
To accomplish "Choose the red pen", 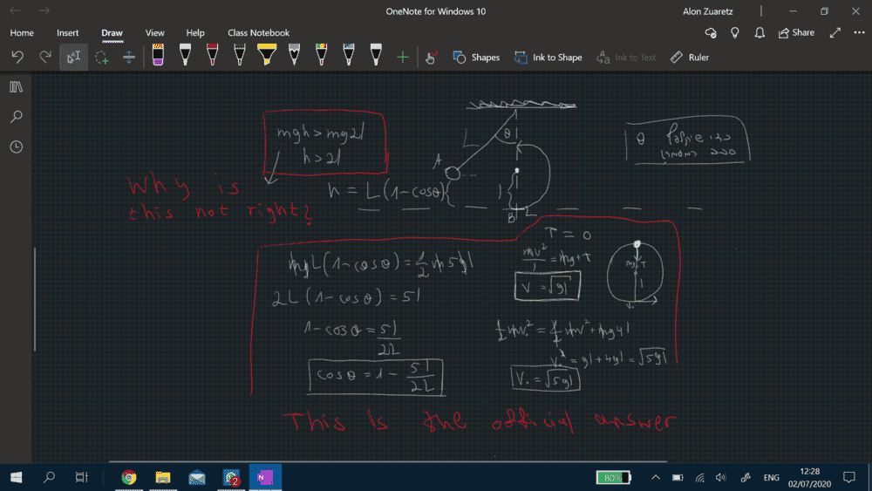I will (x=212, y=57).
